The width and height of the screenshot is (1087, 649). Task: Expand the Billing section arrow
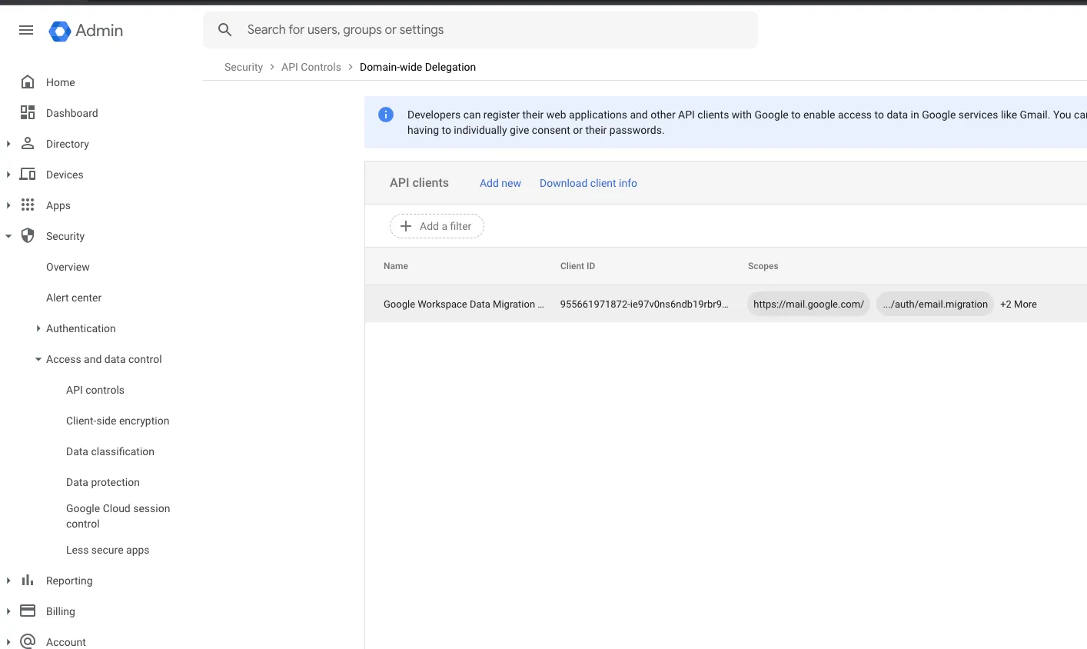8,611
